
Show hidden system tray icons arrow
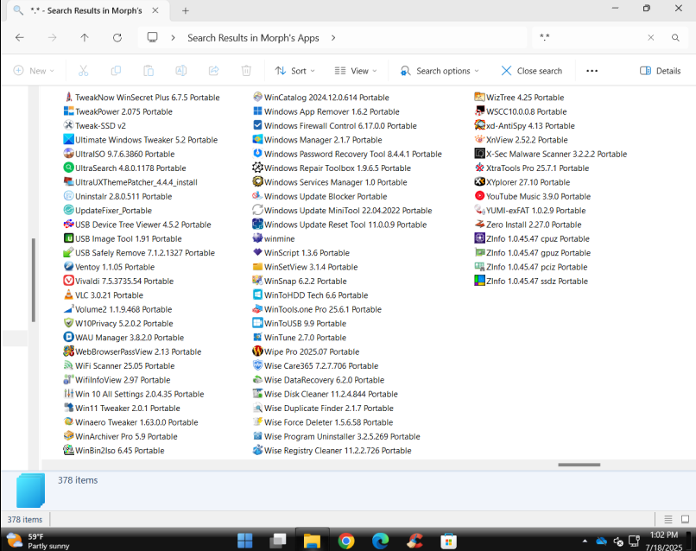[585, 541]
